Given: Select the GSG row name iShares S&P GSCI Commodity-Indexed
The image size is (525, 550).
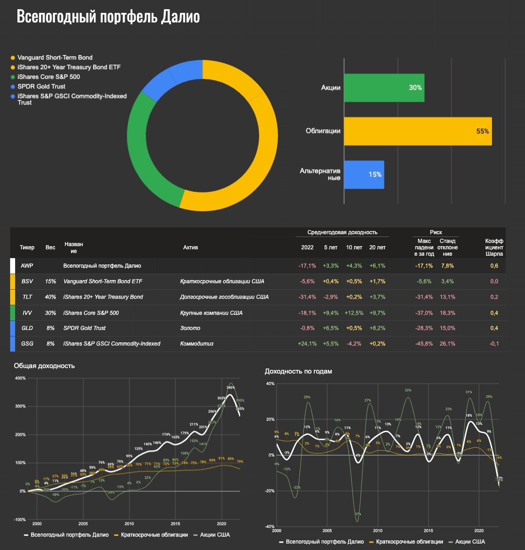Looking at the screenshot, I should 112,344.
